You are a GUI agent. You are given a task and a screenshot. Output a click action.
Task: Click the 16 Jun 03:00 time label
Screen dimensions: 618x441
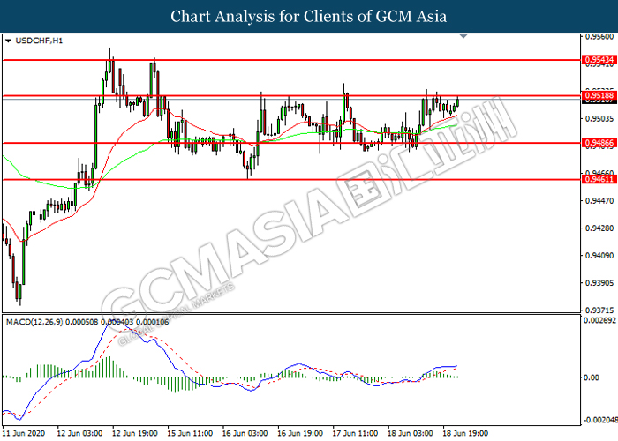pyautogui.click(x=245, y=433)
